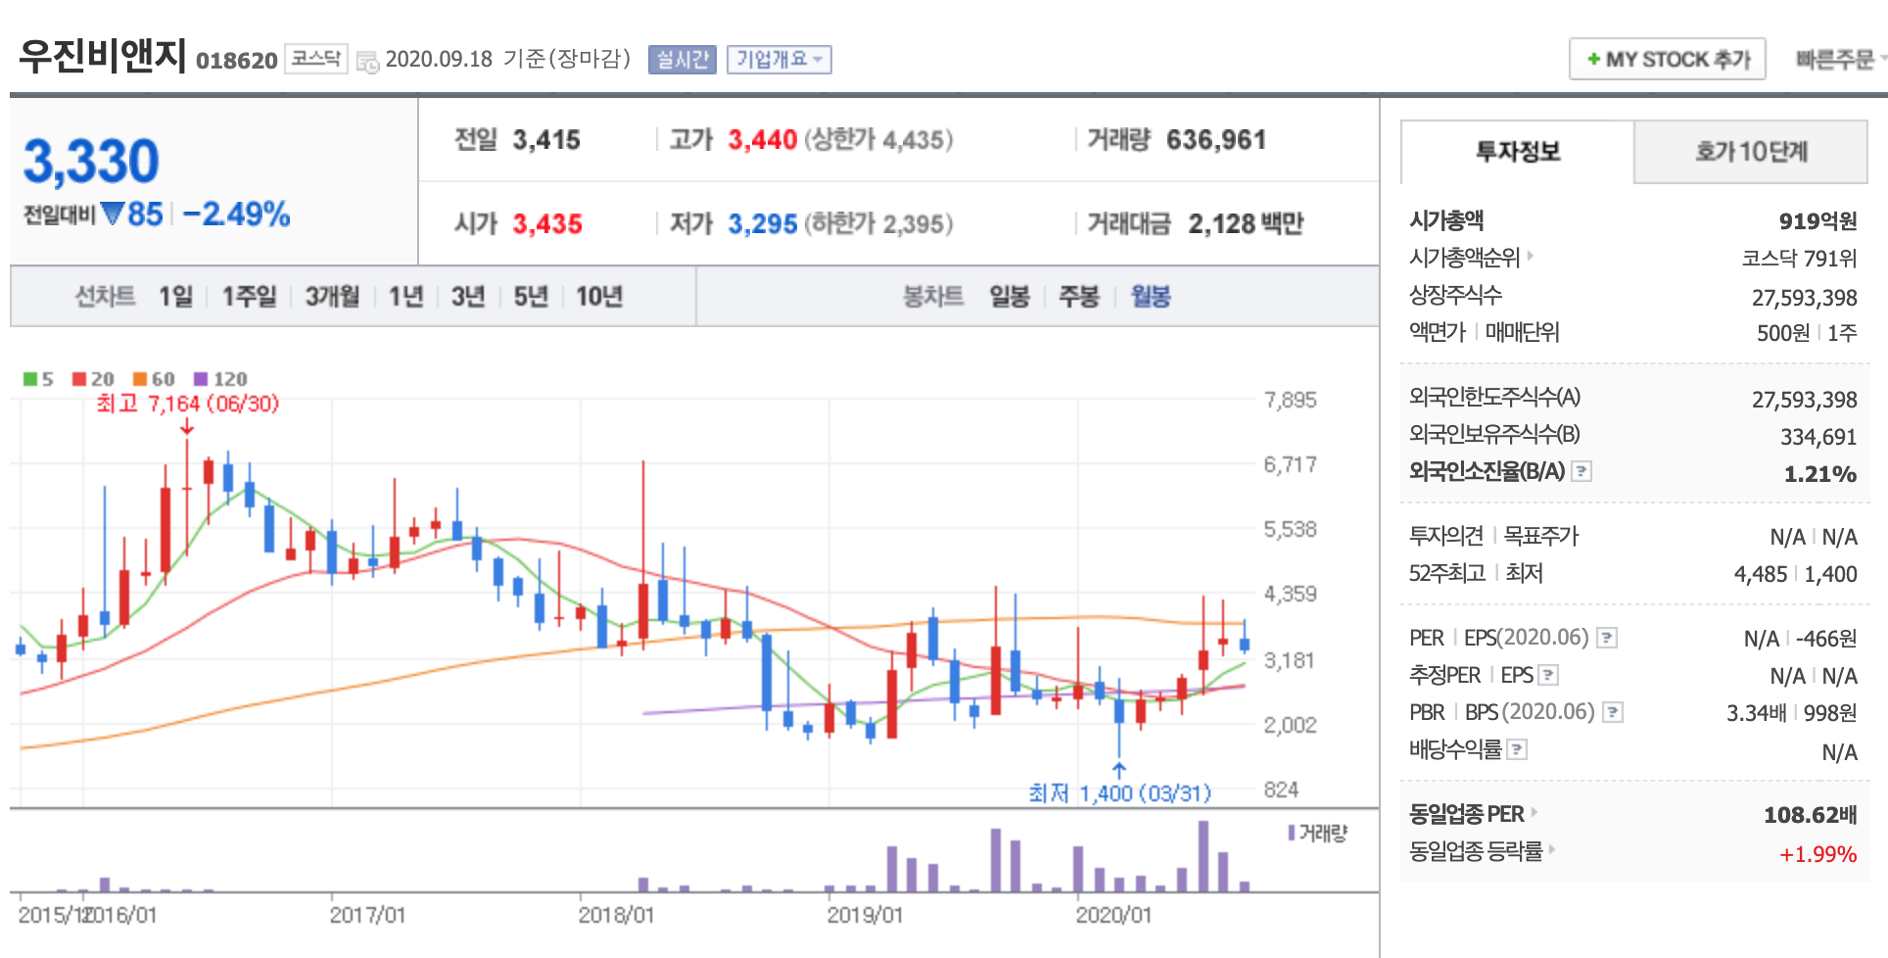
Task: Click the red 20-day moving average legend marker
Action: click(79, 379)
